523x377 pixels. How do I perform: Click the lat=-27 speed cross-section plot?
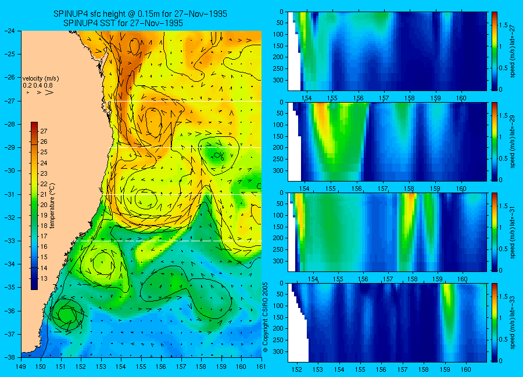[x=387, y=51]
